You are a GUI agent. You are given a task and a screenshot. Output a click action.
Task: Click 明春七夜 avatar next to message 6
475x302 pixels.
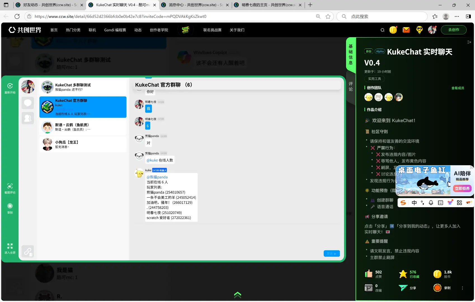139,122
